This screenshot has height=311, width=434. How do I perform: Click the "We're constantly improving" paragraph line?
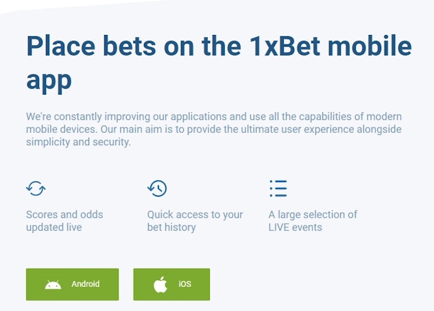(x=214, y=116)
